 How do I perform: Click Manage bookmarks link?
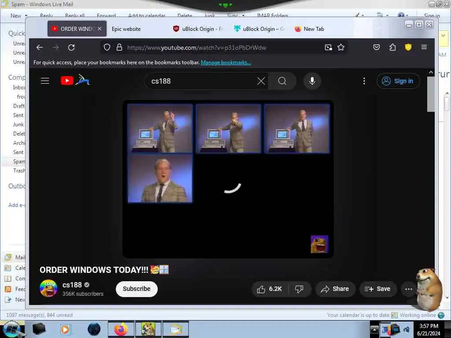[x=226, y=62]
